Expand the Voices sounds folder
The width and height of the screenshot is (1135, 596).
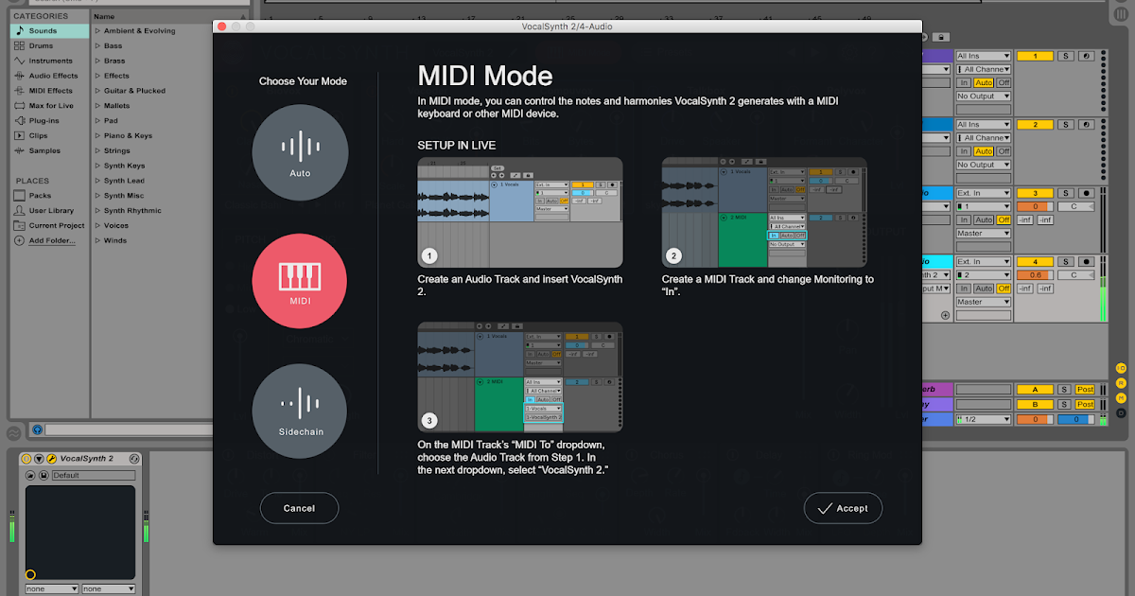(x=97, y=226)
